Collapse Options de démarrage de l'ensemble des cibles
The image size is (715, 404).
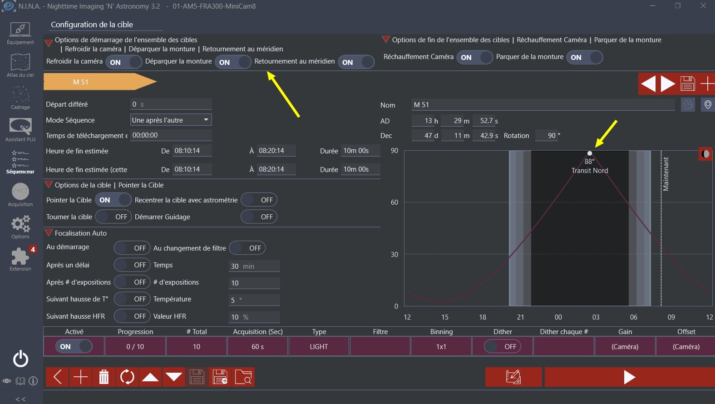coord(49,43)
